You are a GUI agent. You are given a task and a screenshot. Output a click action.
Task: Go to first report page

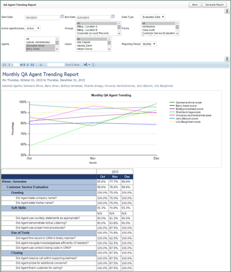click(4, 65)
